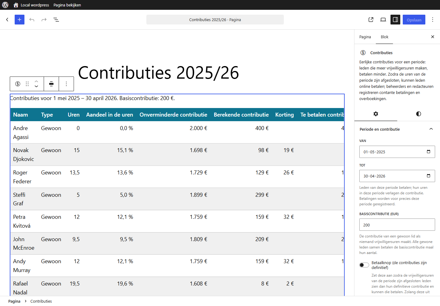The height and width of the screenshot is (306, 440).
Task: Click Pagina bekijken in admin bar
Action: click(x=67, y=5)
